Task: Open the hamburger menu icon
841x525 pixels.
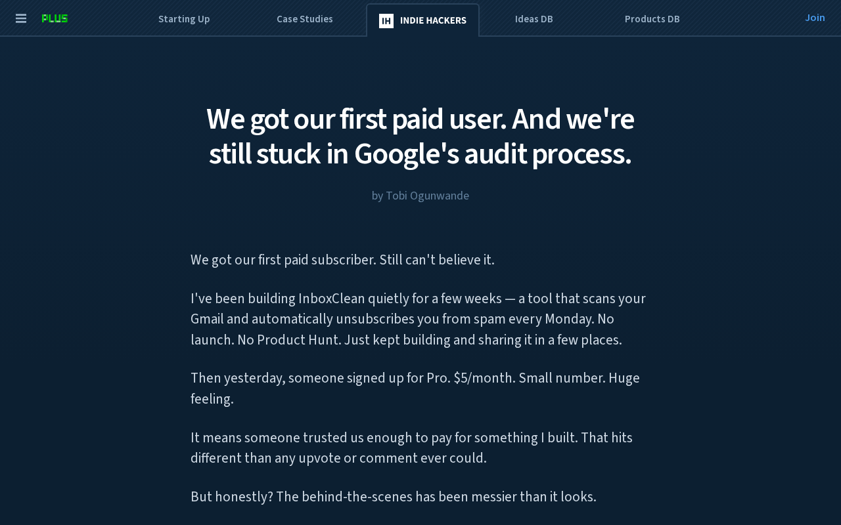Action: 21,18
